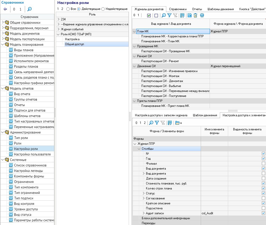Click folder icon of Модель документов
Image resolution: width=266 pixels, height=225 pixels.
7,33
